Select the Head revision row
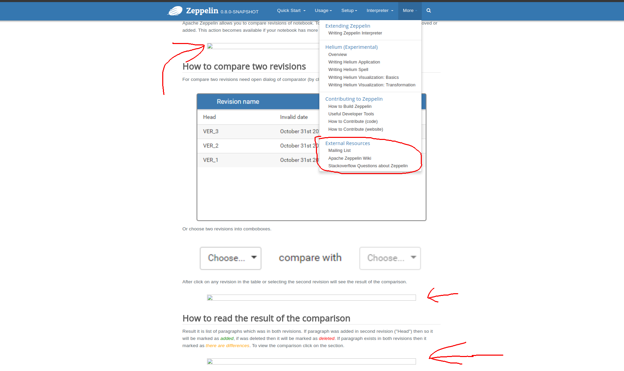Screen dimensions: 624x371 [x=258, y=117]
